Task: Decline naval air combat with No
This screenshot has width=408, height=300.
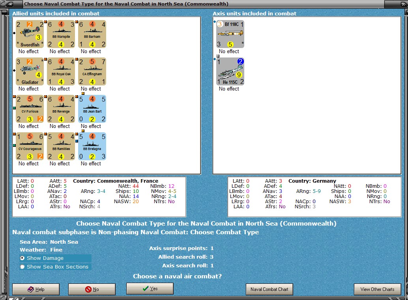Action: tap(92, 289)
